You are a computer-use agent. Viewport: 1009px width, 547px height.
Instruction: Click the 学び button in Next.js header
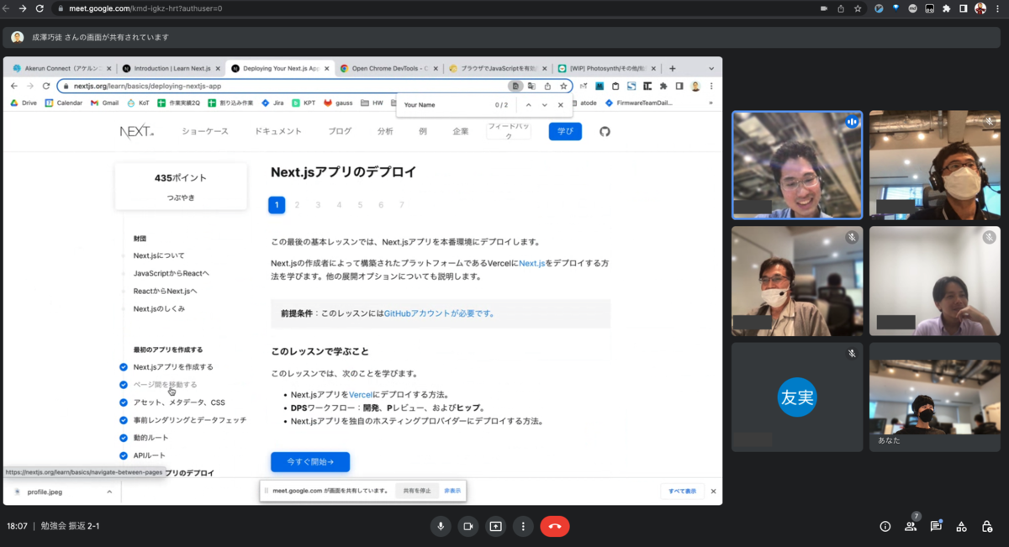pos(565,131)
